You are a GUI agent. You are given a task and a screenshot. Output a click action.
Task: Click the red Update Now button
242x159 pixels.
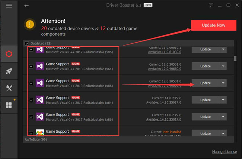[x=214, y=25]
